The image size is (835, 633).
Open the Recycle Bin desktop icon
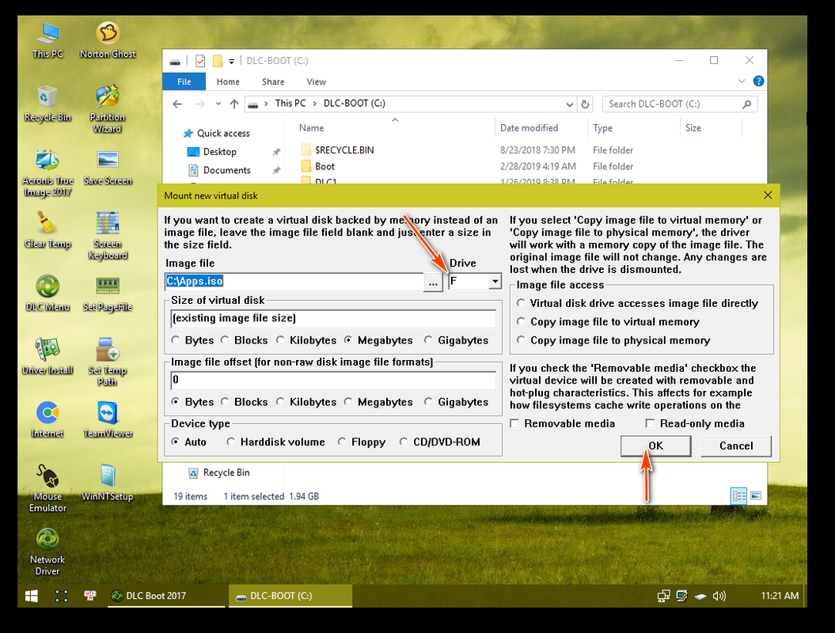tap(47, 104)
